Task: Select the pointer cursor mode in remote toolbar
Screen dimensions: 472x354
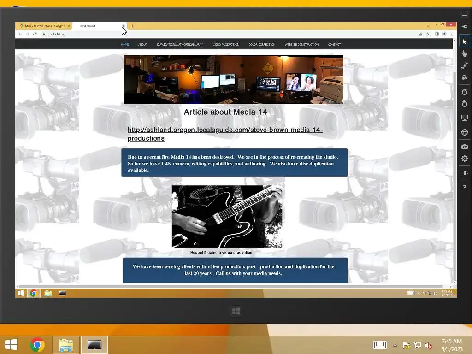Action: [465, 41]
